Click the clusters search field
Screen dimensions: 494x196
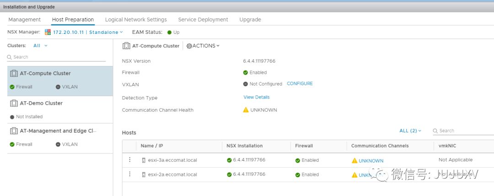click(57, 57)
